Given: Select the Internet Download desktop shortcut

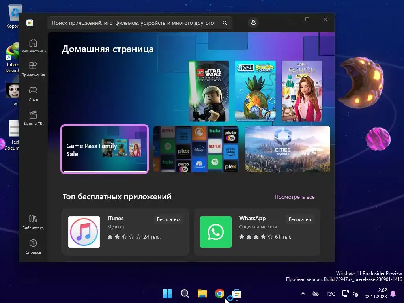Looking at the screenshot, I should click(12, 58).
